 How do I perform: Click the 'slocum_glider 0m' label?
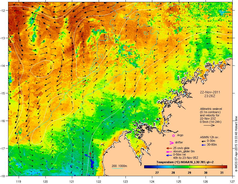click(x=184, y=151)
